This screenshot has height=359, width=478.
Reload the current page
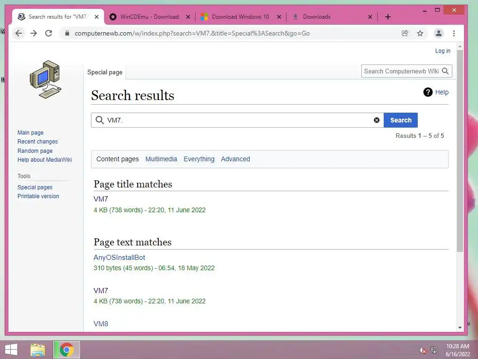click(49, 33)
